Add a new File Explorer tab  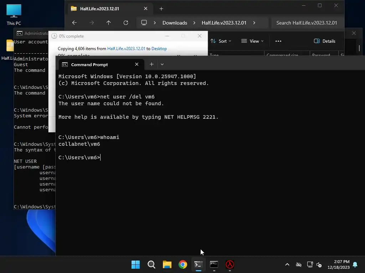(161, 9)
